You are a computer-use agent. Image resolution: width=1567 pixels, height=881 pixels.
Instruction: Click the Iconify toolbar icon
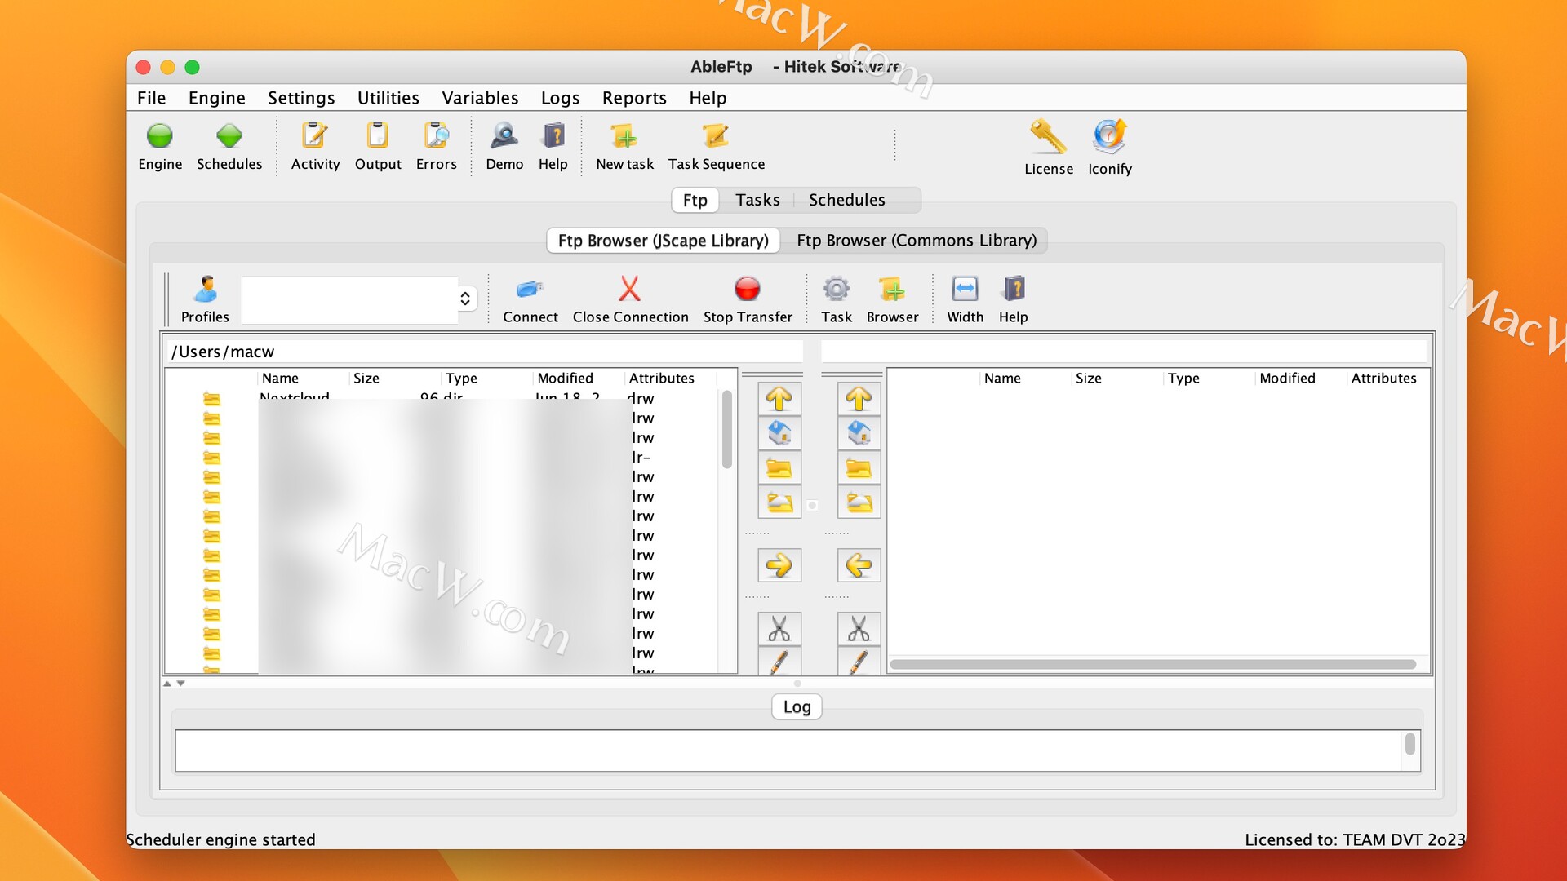1110,137
